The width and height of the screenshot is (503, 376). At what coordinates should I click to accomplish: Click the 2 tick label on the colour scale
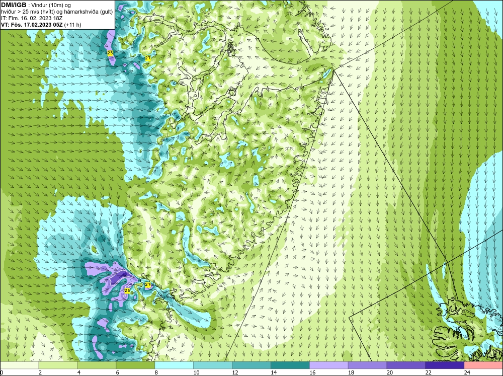pos(40,372)
